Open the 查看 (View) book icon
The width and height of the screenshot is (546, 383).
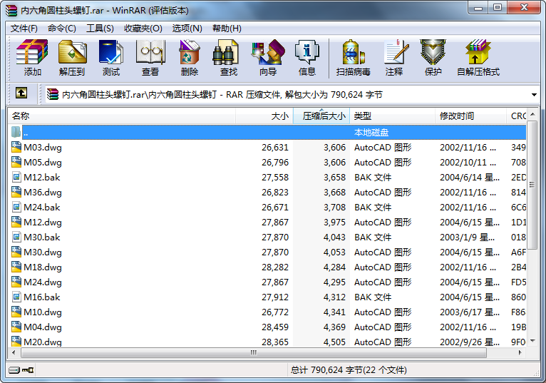pos(150,58)
